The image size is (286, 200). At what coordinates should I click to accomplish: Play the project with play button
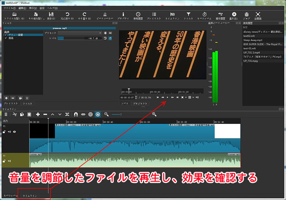point(167,97)
